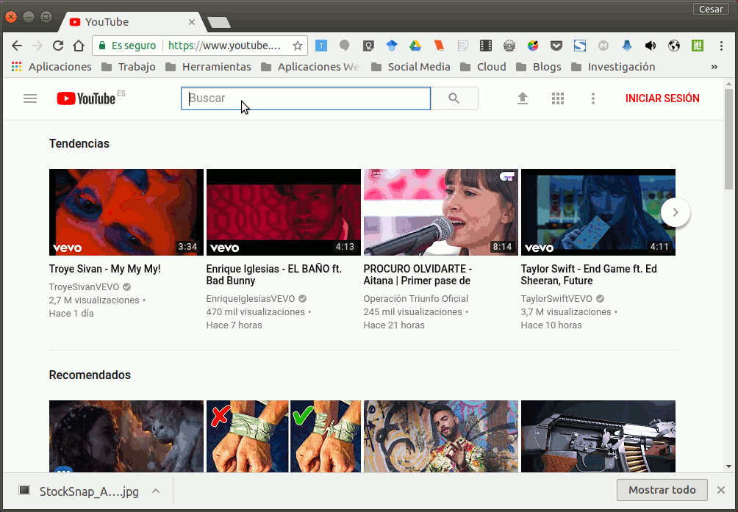Open options arrow for StockSnap download
Screen dimensions: 738x512
(156, 491)
